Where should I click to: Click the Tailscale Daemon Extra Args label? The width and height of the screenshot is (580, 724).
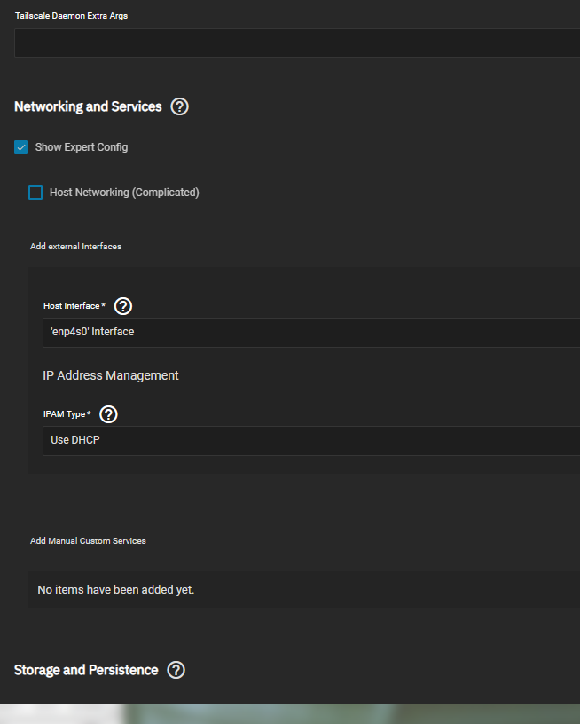[72, 16]
